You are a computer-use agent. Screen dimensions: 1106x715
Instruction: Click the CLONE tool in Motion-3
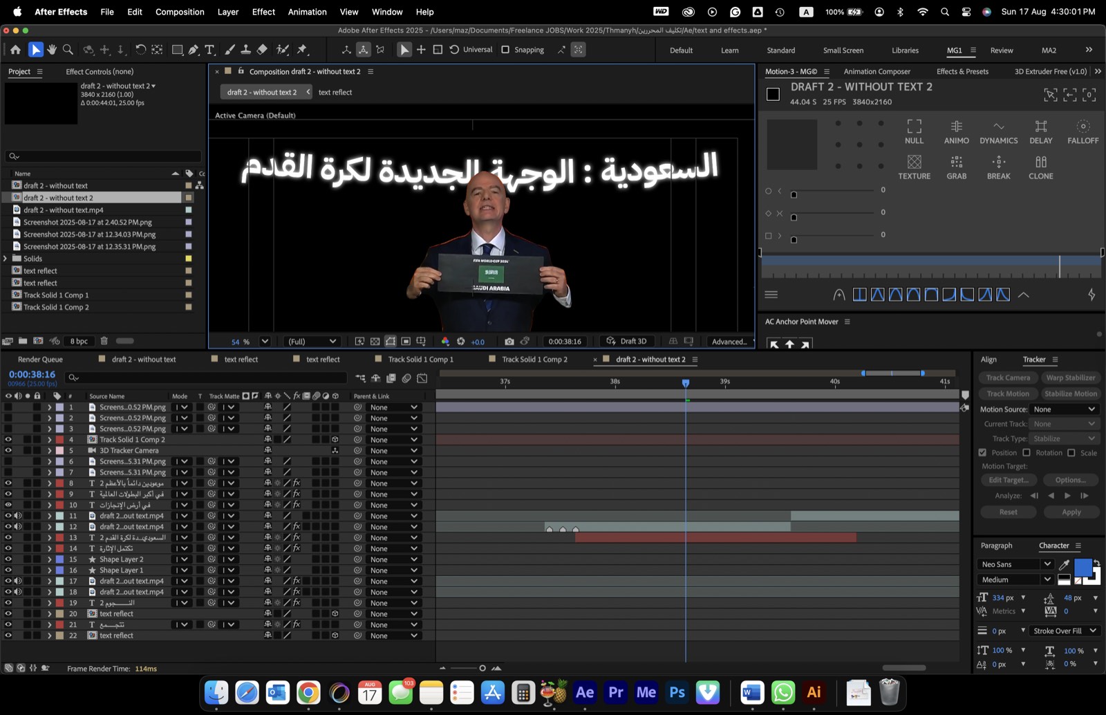point(1040,167)
